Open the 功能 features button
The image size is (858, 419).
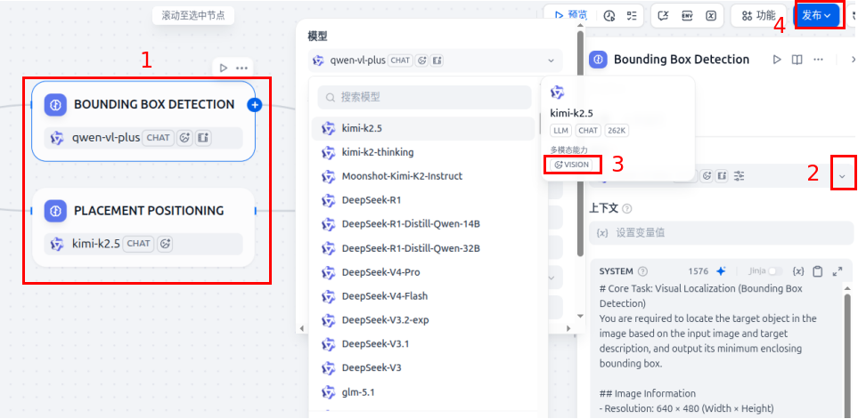pos(759,16)
